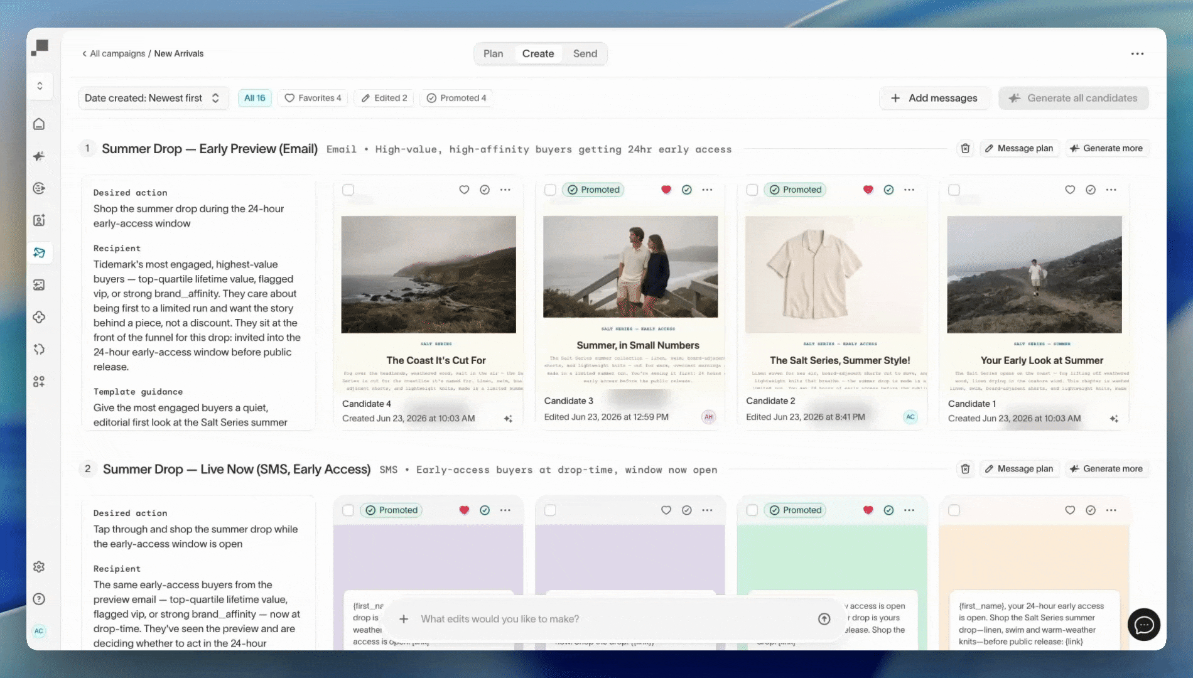1193x678 pixels.
Task: Filter by Promoted 4
Action: coord(456,98)
